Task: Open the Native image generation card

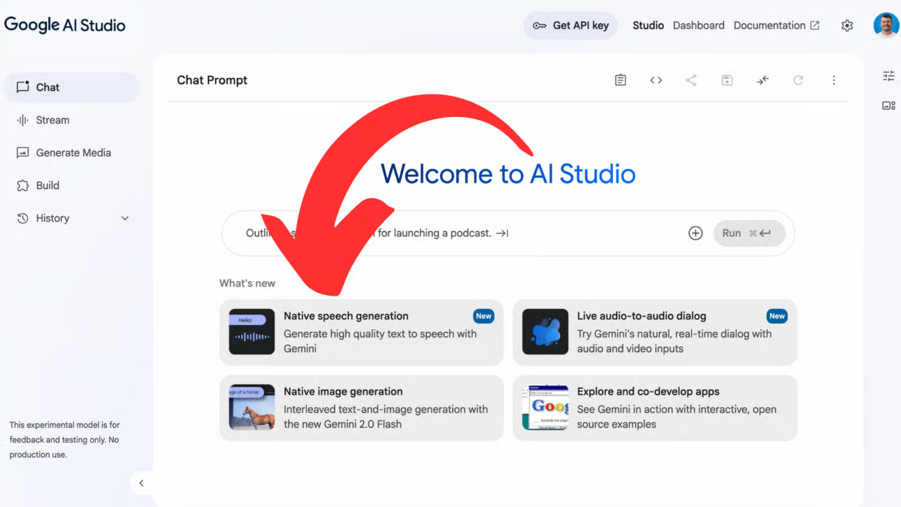Action: [x=361, y=408]
